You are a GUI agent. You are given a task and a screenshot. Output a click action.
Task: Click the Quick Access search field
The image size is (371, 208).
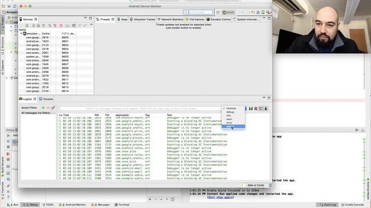(198, 12)
